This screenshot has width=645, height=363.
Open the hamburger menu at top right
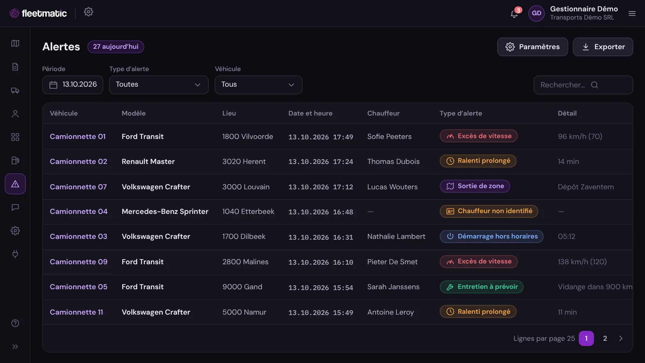tap(632, 13)
